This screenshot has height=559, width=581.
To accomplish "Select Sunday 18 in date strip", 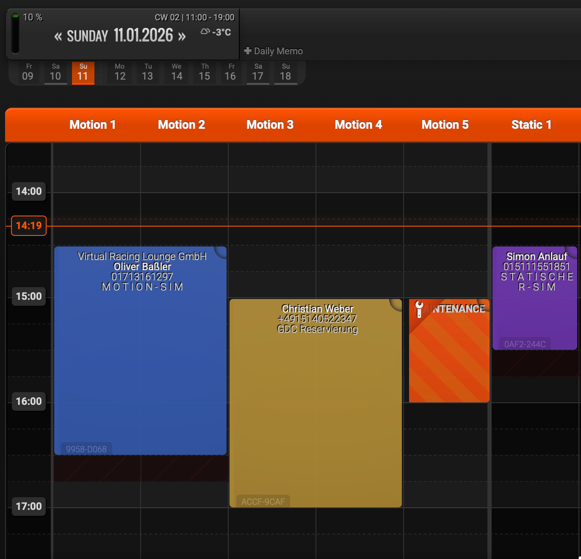I will point(285,72).
